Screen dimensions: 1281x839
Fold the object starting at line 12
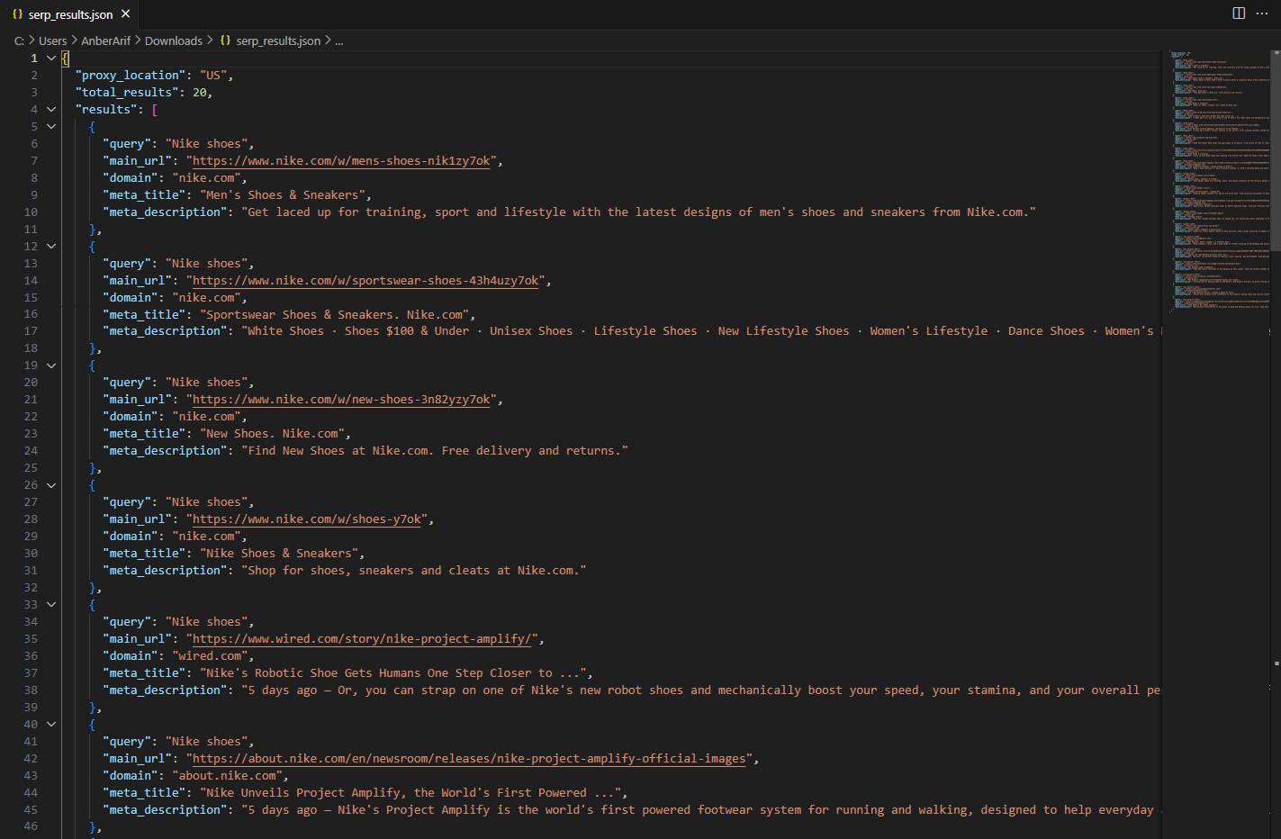click(x=51, y=247)
